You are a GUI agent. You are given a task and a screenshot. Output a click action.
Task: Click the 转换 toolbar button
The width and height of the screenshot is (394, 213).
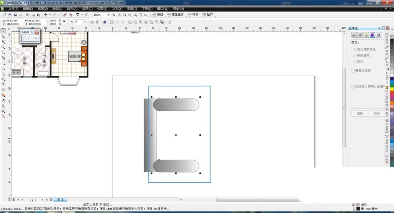point(193,15)
